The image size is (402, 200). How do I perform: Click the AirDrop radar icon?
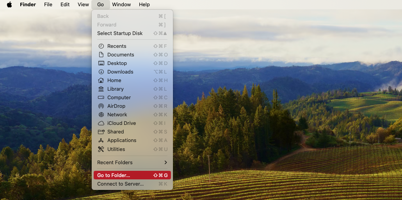(101, 106)
